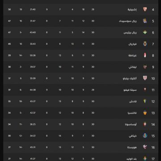Viewport: 161px width, 161px height.
Task: Select the row ranked 13 in standings
Action: 80,113
